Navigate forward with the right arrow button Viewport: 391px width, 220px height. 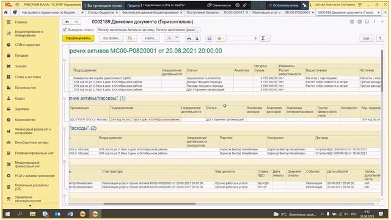(x=76, y=22)
